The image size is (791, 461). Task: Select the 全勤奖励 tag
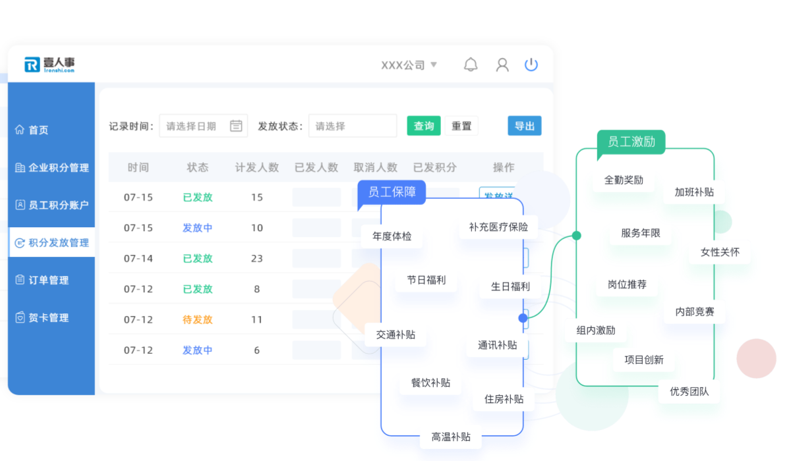tap(624, 180)
